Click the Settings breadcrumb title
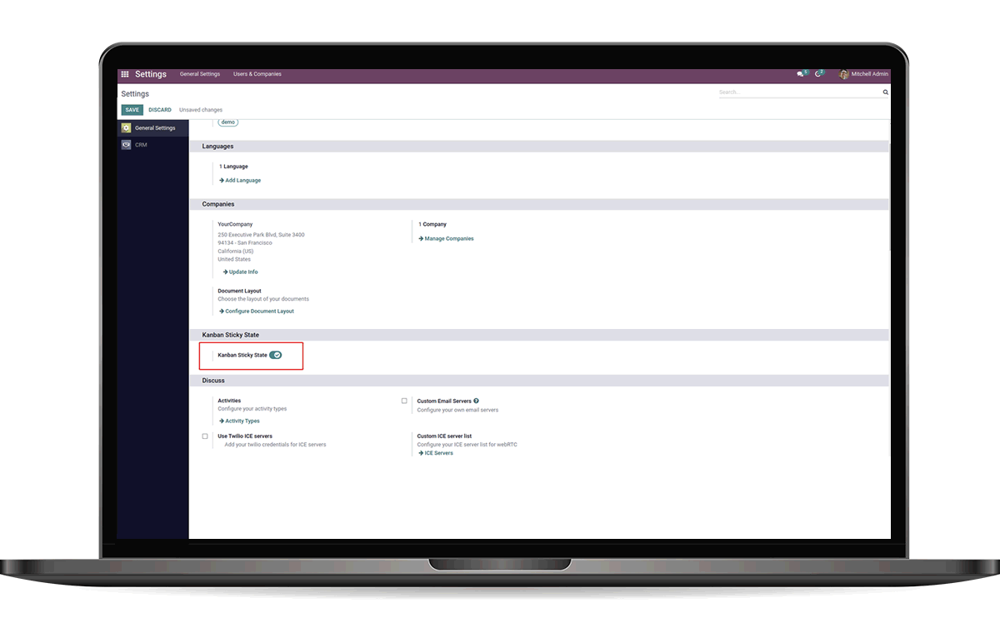Viewport: 1000px width, 638px height. coord(135,94)
